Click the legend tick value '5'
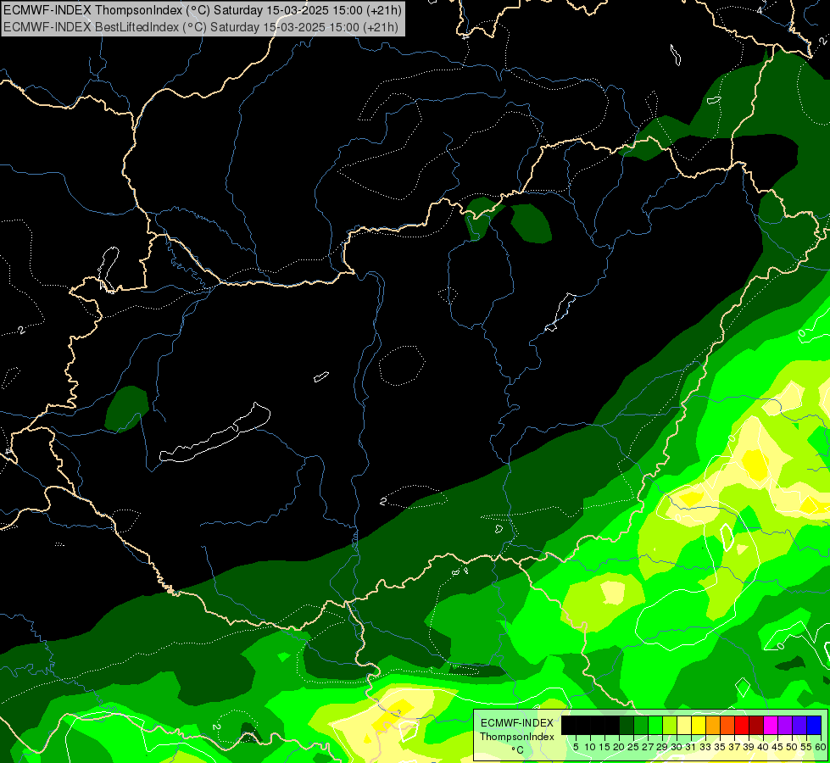Viewport: 830px width, 763px height. [x=576, y=747]
